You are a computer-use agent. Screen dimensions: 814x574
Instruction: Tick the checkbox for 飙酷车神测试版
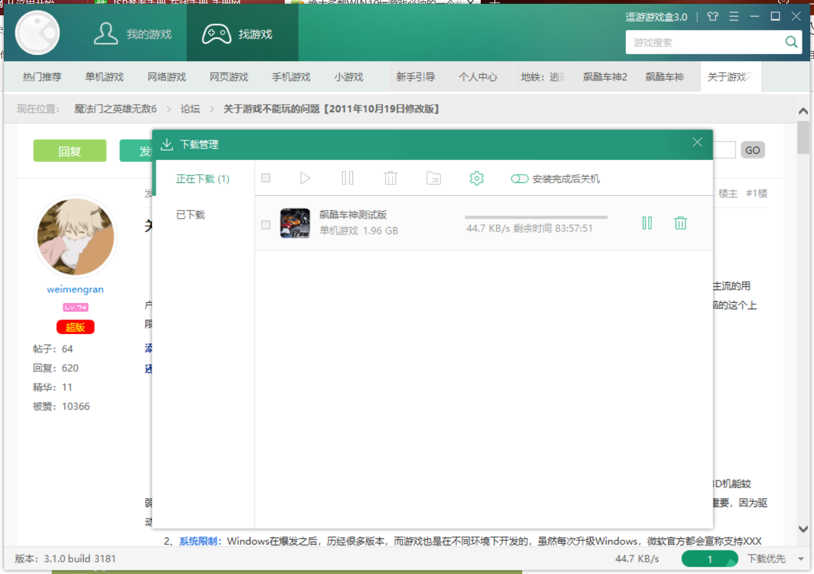tap(266, 224)
